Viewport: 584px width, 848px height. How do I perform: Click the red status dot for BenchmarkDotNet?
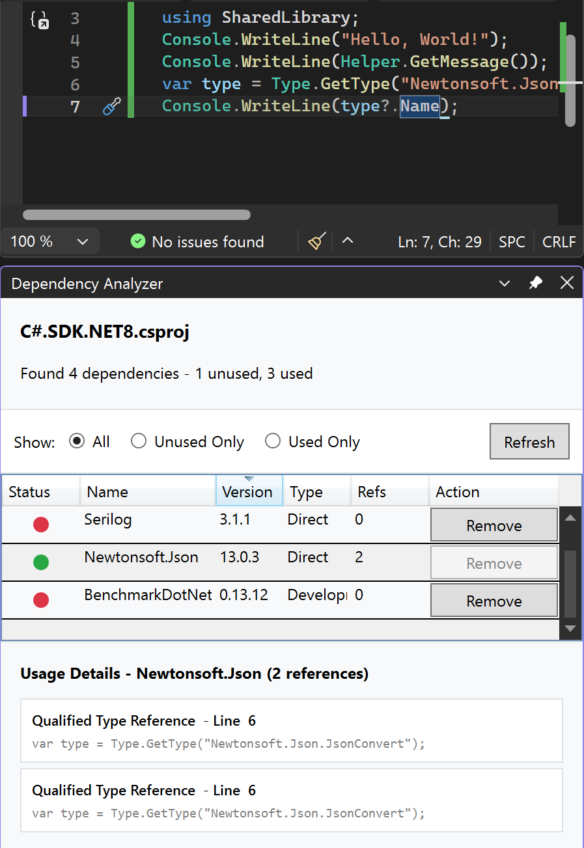point(41,600)
